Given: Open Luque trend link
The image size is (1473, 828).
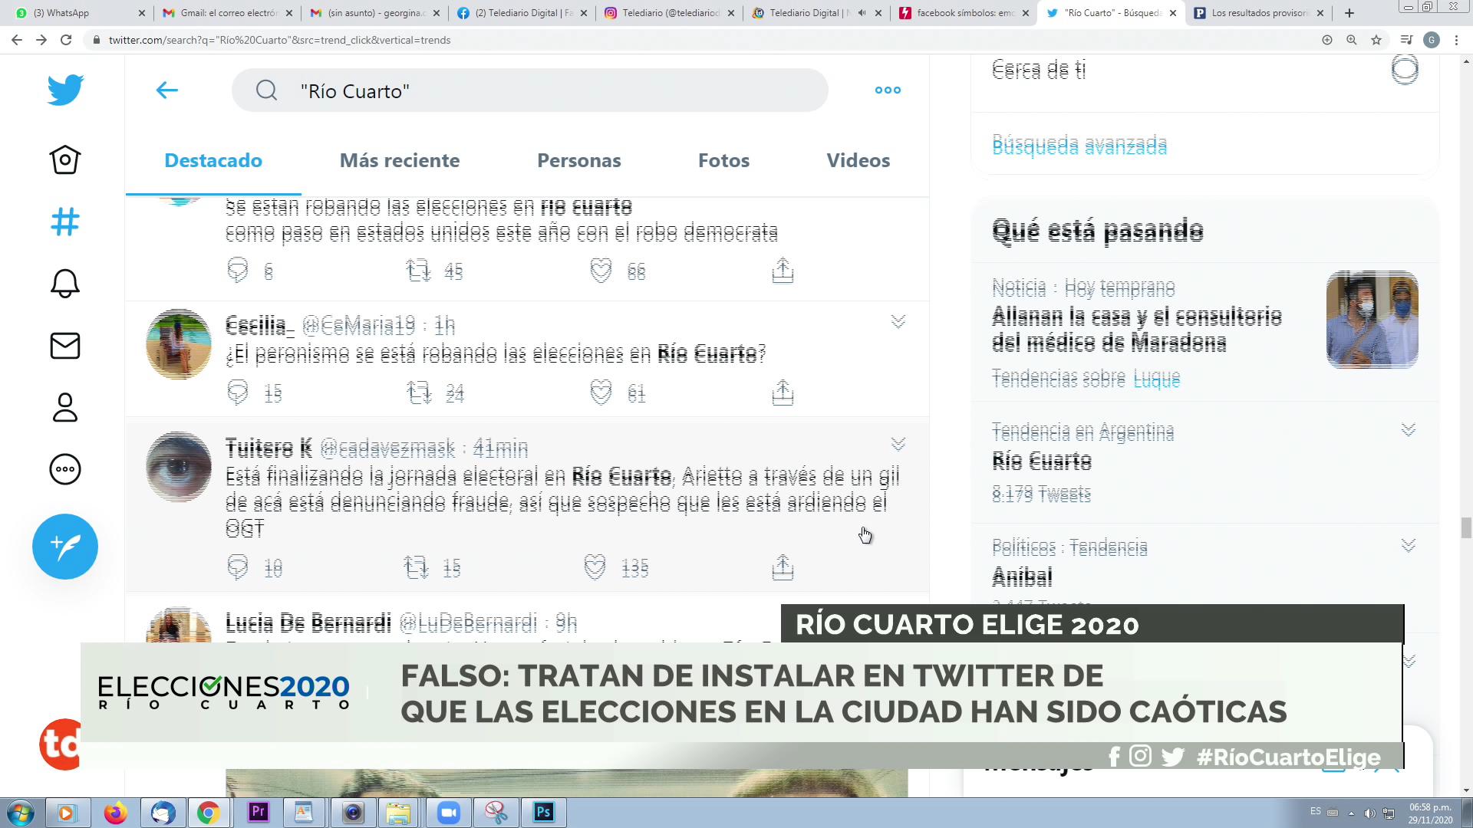Looking at the screenshot, I should point(1157,379).
